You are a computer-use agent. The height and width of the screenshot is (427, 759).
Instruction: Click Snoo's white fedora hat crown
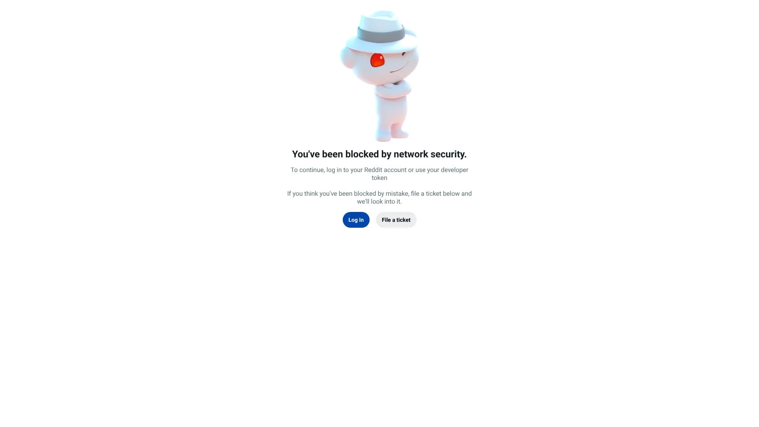[x=381, y=20]
